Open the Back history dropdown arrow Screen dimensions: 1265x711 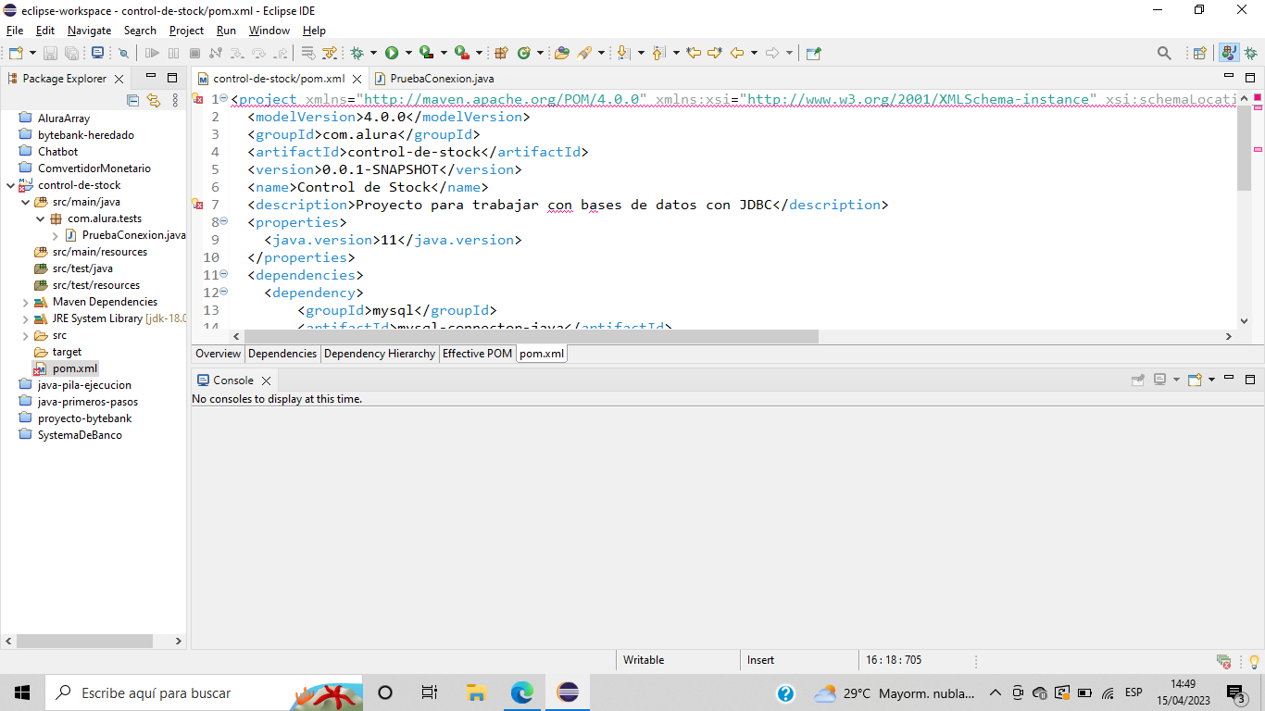tap(754, 54)
